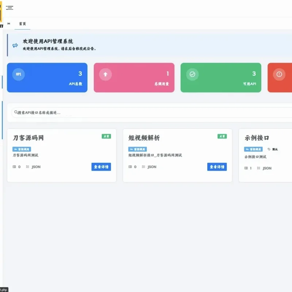Click the exclamation icon in red card
This screenshot has width=292, height=292.
click(x=279, y=74)
